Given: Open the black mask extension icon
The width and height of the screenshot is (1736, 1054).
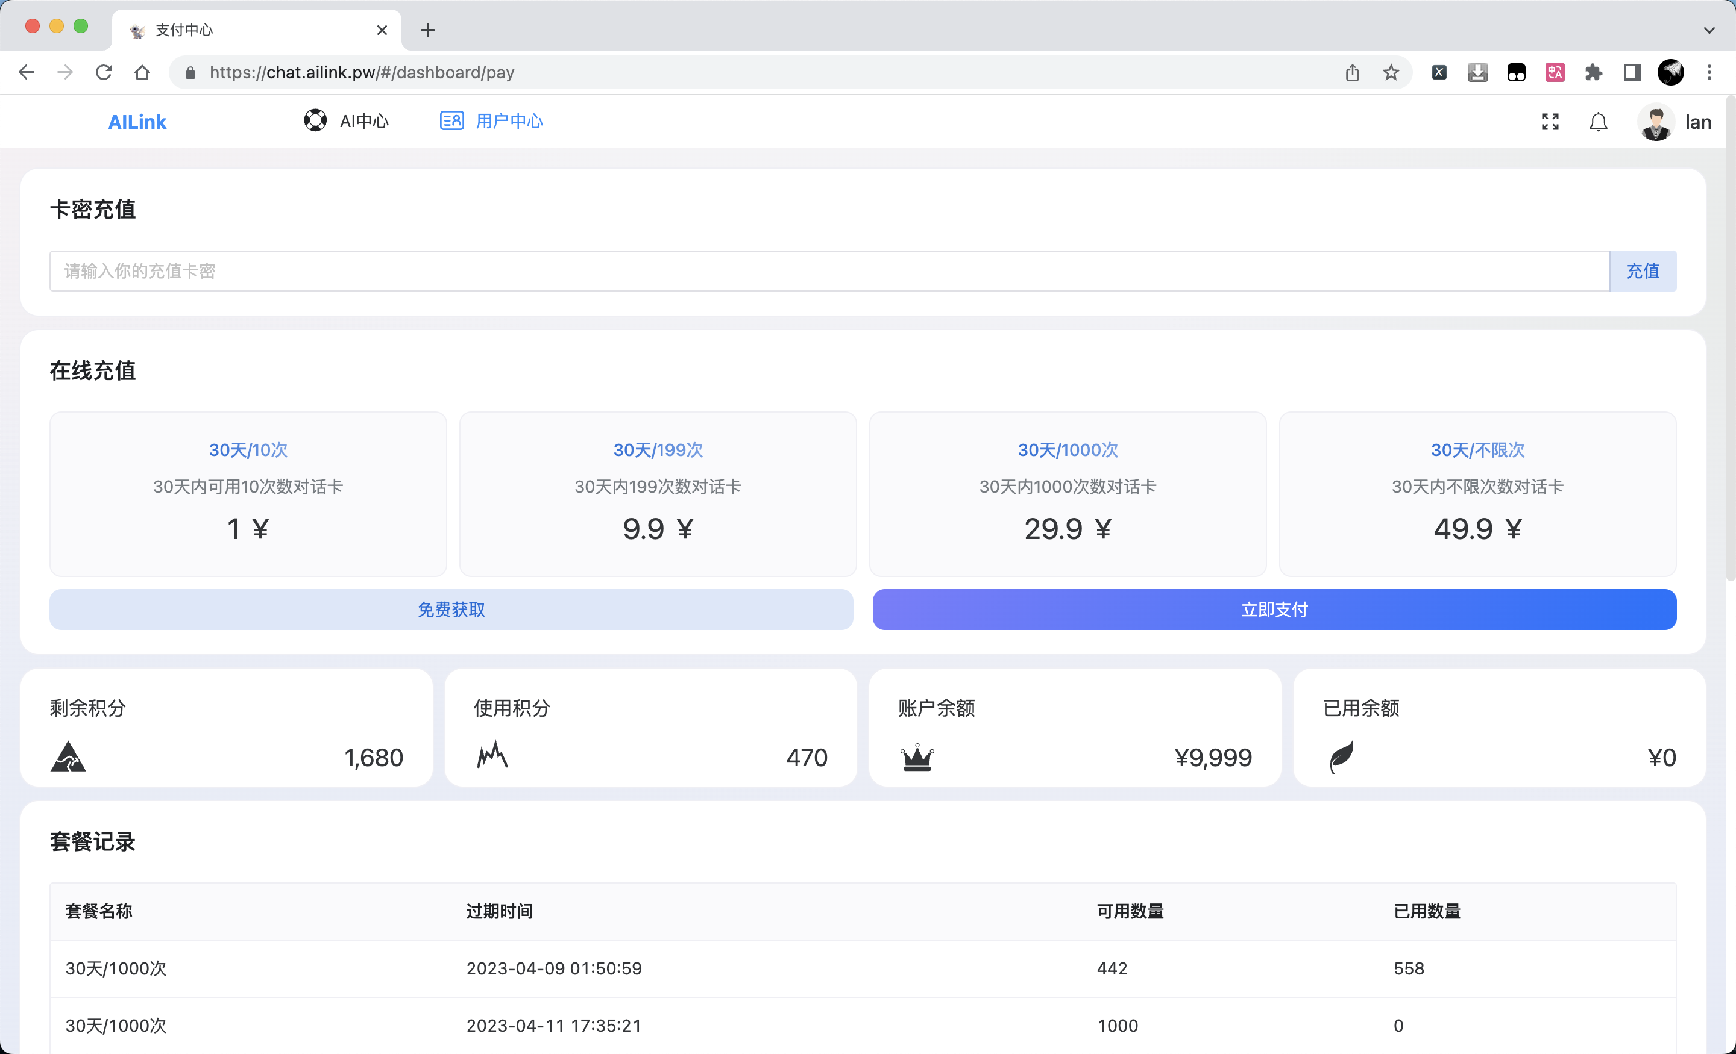Looking at the screenshot, I should pos(1516,72).
